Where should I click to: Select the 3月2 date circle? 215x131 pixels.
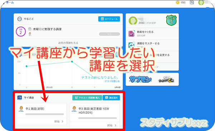21,31
